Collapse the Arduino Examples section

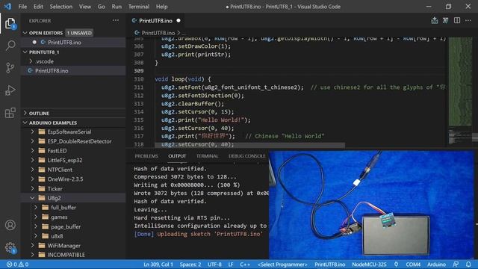click(x=25, y=123)
